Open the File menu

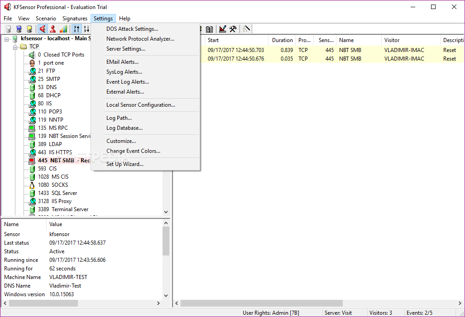8,19
